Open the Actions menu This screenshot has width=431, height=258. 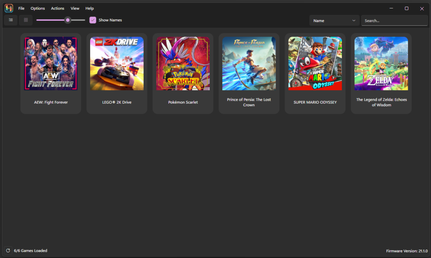click(57, 8)
